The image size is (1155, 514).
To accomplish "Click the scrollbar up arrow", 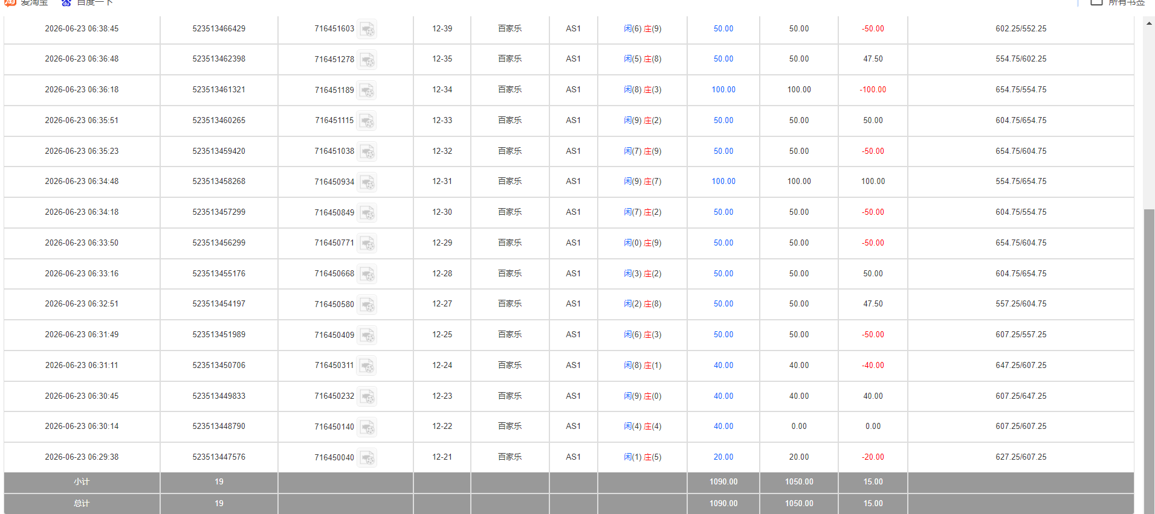I will click(x=1149, y=24).
